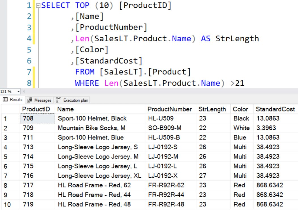Place cursor on '[ProductNumber]' in line 3
Screen dimensions: 298x210
[x=111, y=27]
